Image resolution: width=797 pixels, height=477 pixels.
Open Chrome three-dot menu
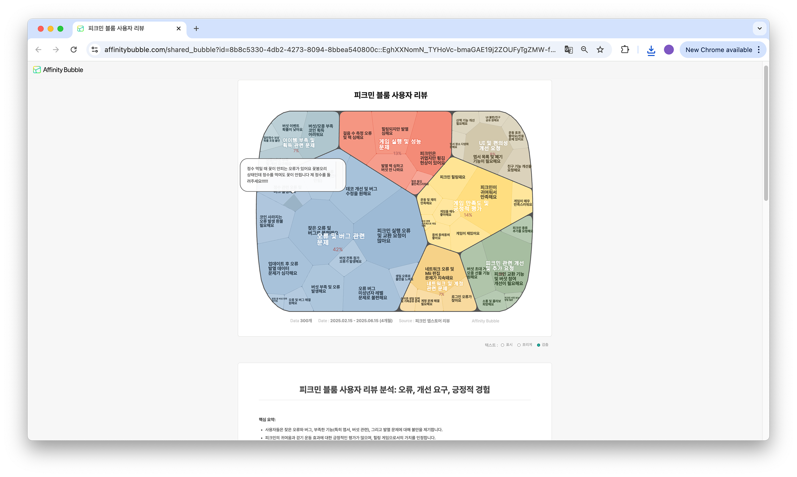(759, 50)
